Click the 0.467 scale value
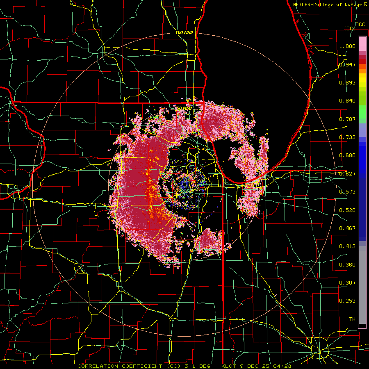 347,228
